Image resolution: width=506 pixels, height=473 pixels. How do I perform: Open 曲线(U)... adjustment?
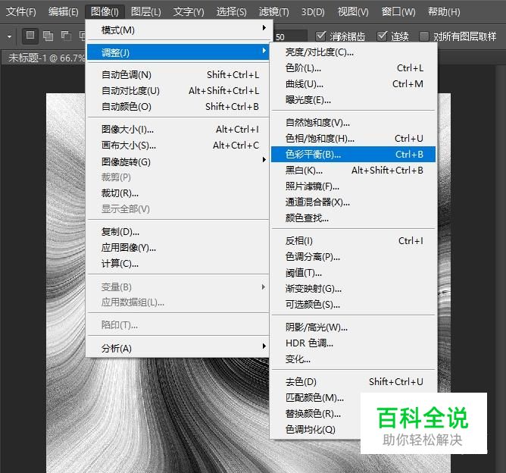[x=353, y=84]
